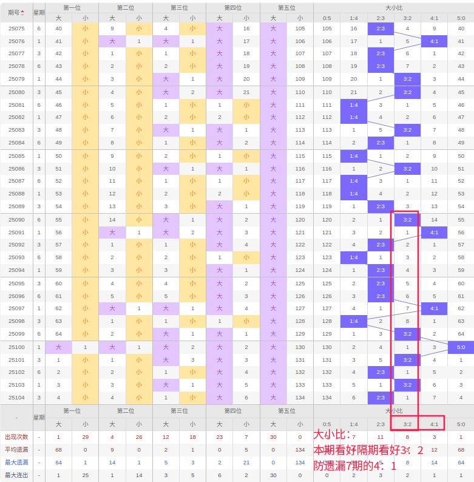Click 最大遗漏 value 21 under 第四位 小
Image resolution: width=474 pixels, height=482 pixels.
click(246, 463)
